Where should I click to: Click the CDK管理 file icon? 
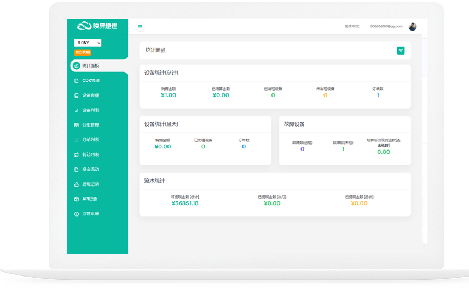tap(77, 81)
